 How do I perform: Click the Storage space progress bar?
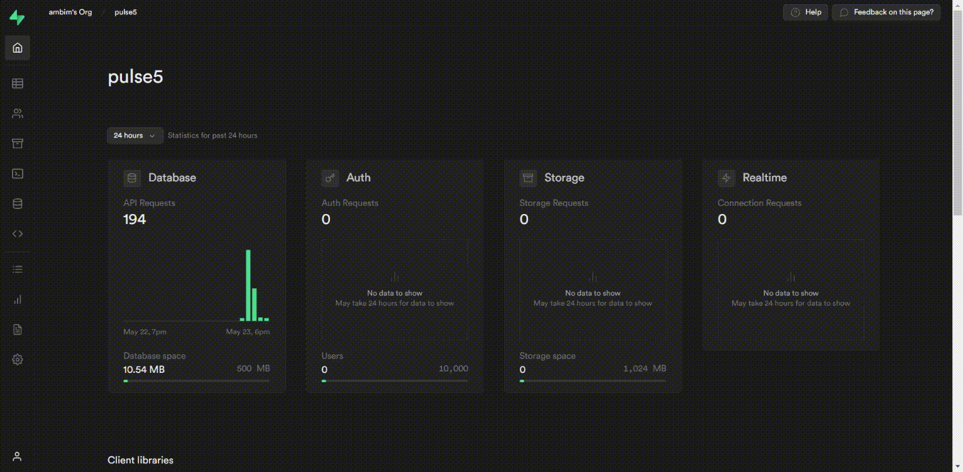(x=593, y=381)
